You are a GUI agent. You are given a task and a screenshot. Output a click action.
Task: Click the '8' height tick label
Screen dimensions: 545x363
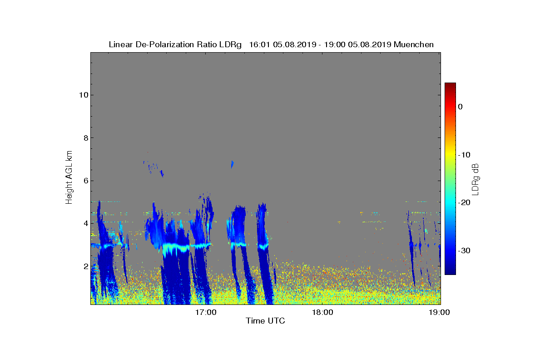[x=85, y=137]
